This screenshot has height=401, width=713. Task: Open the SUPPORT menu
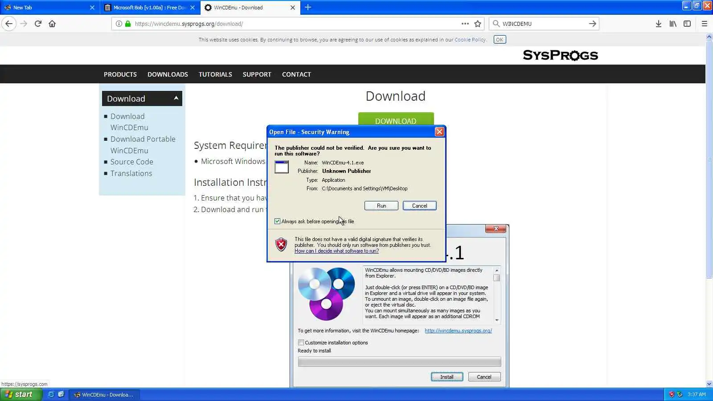click(x=257, y=74)
